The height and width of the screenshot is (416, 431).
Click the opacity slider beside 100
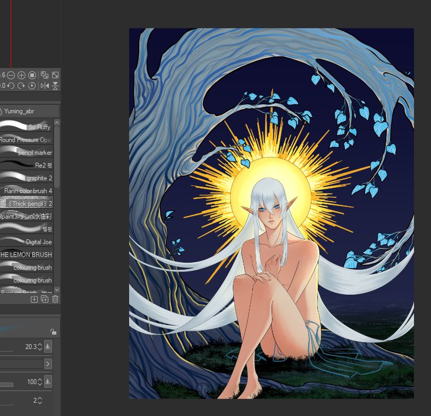pos(6,385)
